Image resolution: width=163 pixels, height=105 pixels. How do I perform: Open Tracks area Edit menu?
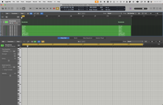click(8, 14)
